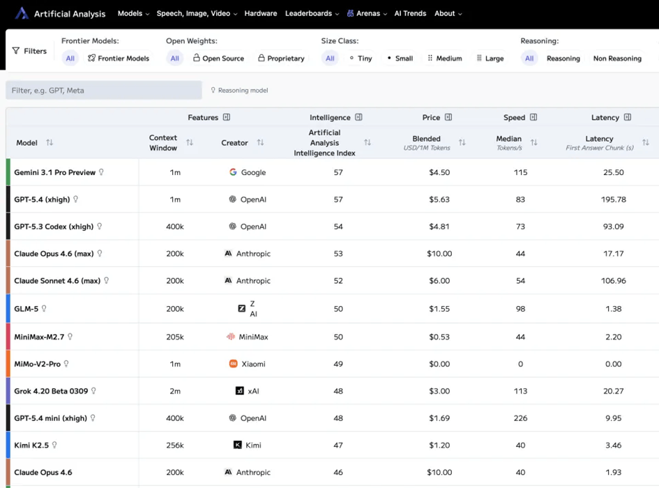Sort by Intelligence Index arrows

[368, 143]
